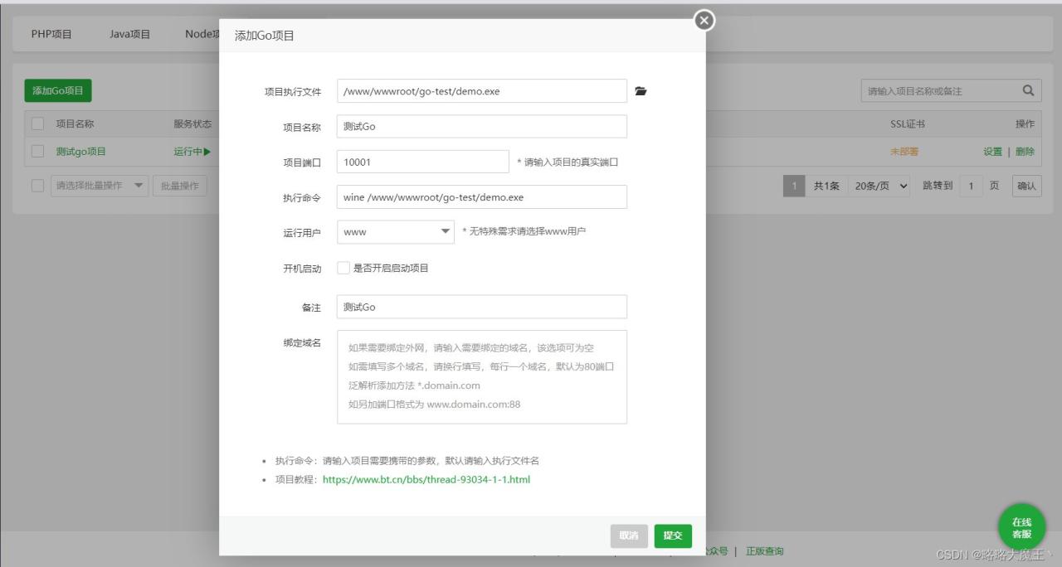Expand the batch operation selector
This screenshot has width=1062, height=567.
click(100, 186)
